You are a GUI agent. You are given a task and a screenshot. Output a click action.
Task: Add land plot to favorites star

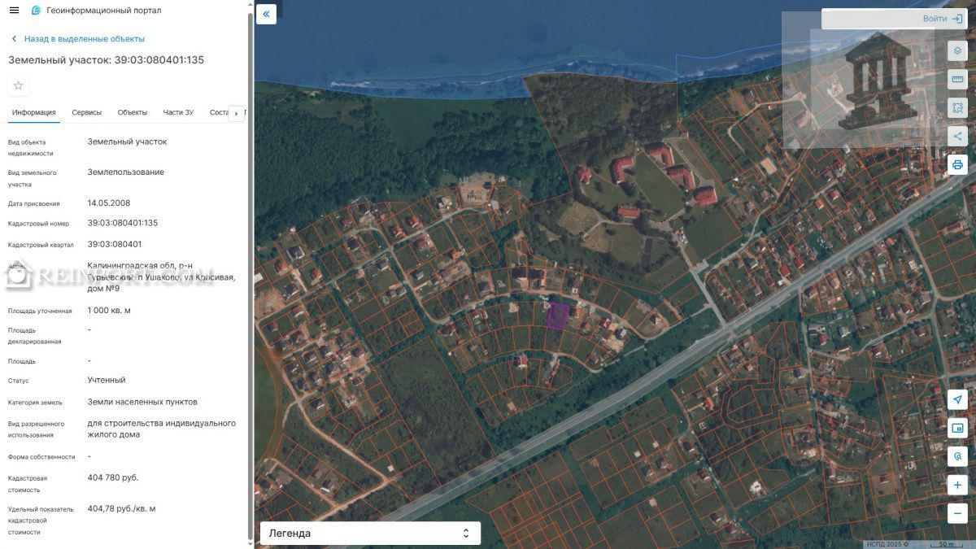pos(18,85)
